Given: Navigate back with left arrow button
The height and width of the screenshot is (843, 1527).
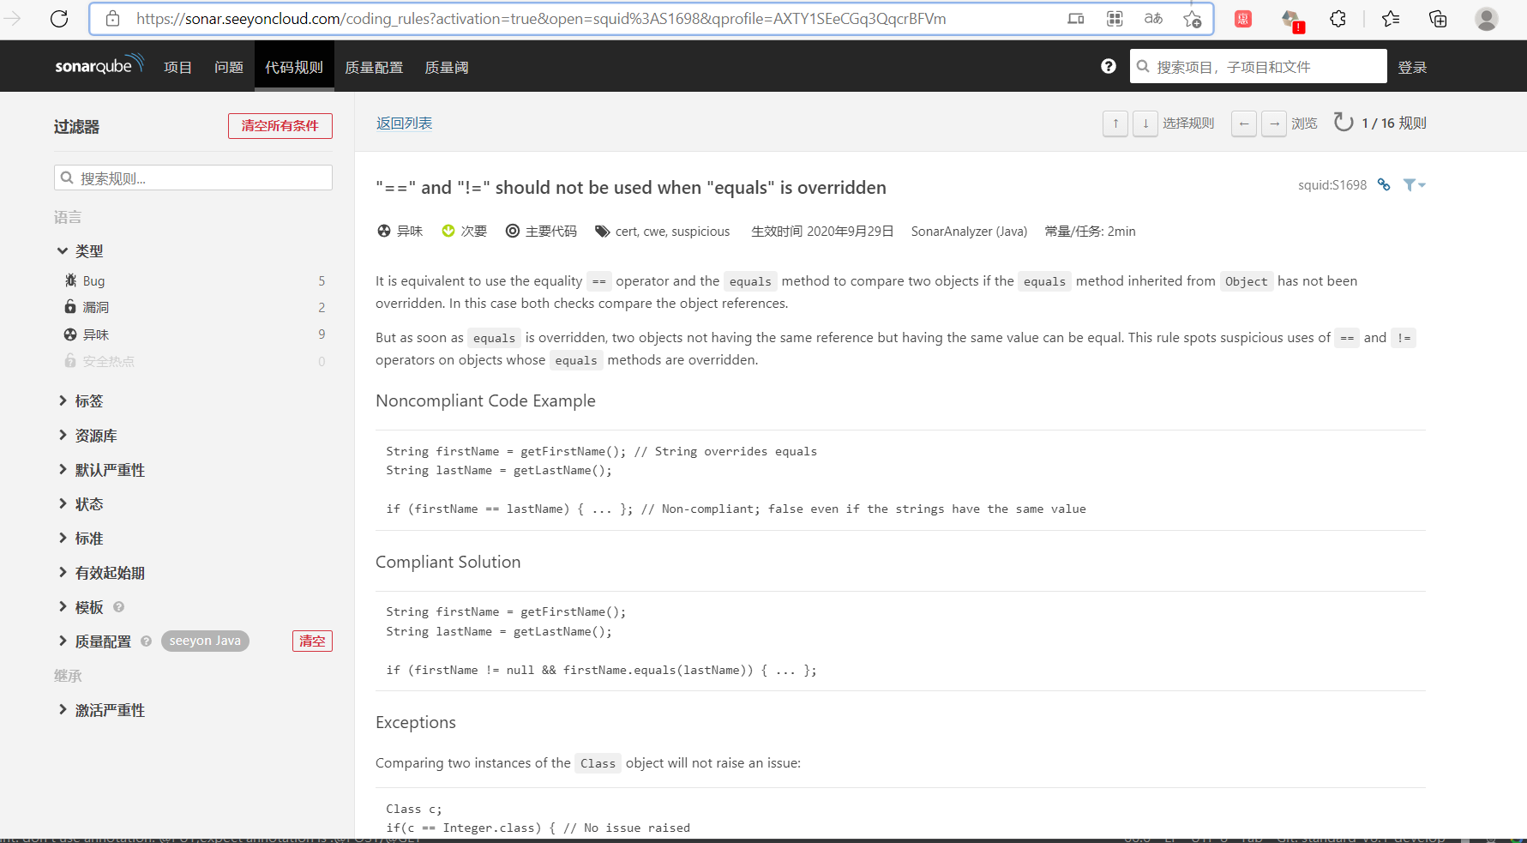Looking at the screenshot, I should (x=1244, y=123).
